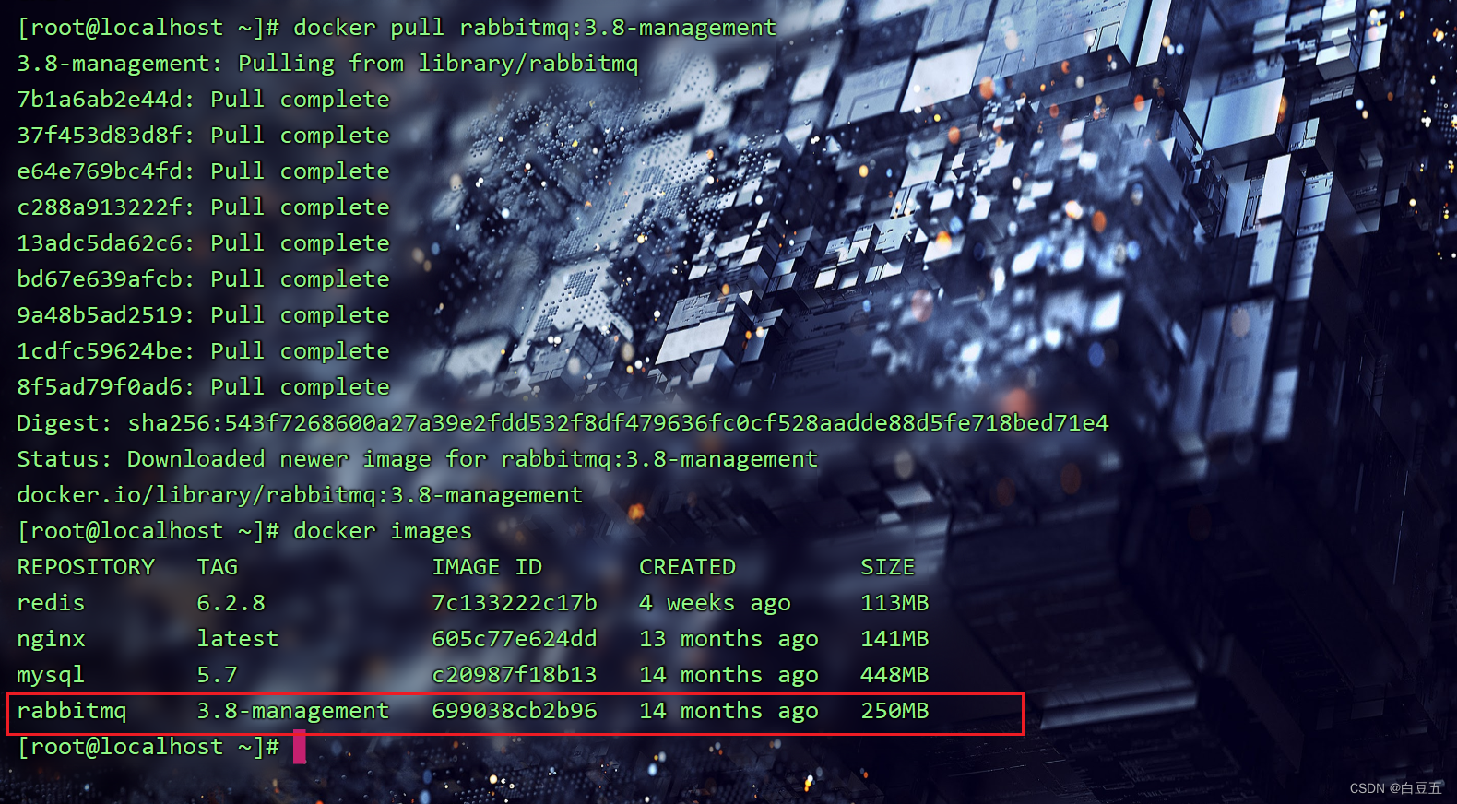Click the mysql tag 5.7
Screen dimensions: 1457x804
tap(217, 675)
